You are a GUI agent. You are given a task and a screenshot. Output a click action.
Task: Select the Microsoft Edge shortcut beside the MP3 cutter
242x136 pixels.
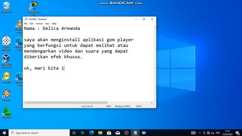(x=19, y=43)
